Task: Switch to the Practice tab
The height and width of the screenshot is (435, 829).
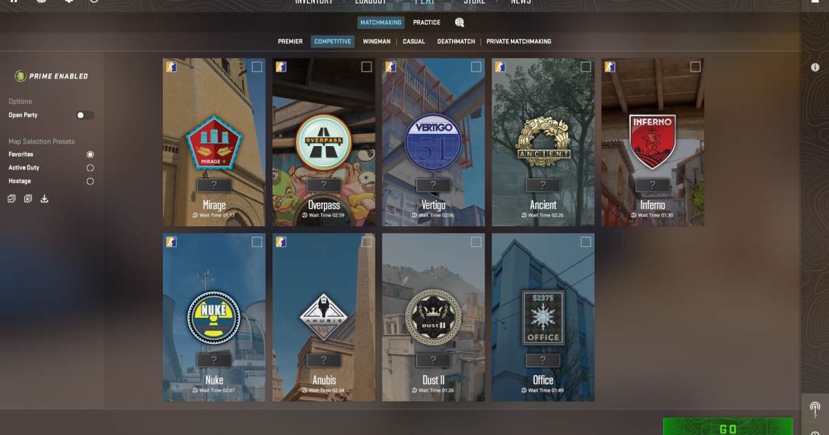Action: pyautogui.click(x=427, y=23)
